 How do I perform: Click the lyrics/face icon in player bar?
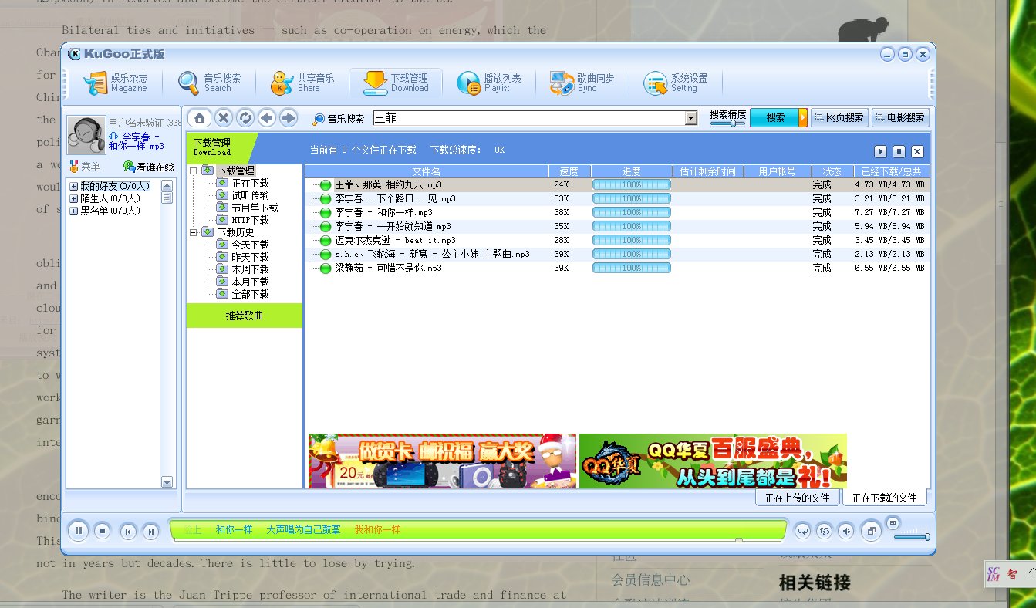pos(825,531)
